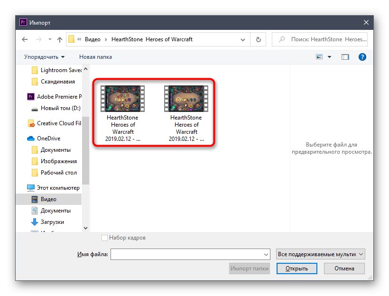Screen dimensions: 389x296
Task: Click the Back navigation arrow
Action: coord(25,39)
